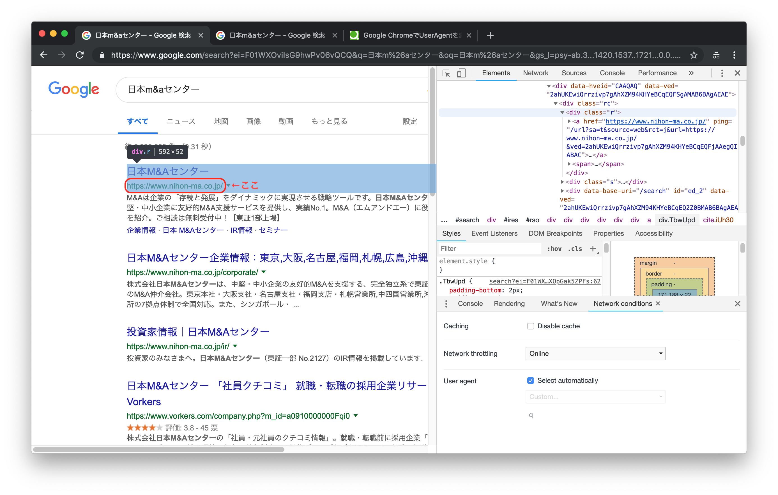Click the Custom user agent dropdown field
778x495 pixels.
click(595, 397)
